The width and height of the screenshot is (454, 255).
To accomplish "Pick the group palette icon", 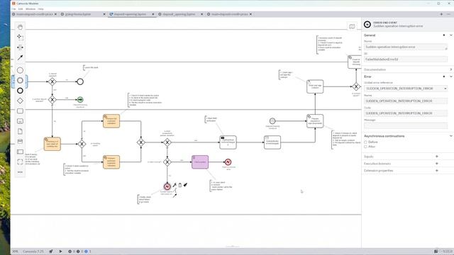I will (20, 161).
